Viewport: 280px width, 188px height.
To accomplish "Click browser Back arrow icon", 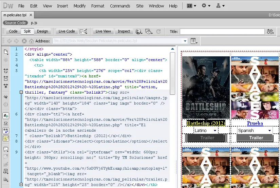I will [9, 41].
